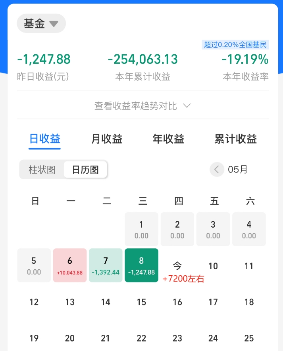Switch to the 年收益 tab

(x=169, y=138)
